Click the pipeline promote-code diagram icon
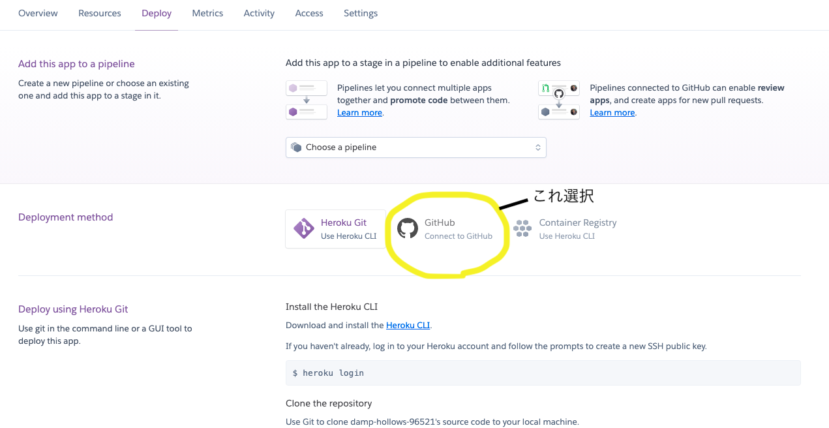Viewport: 829px width, 428px height. click(307, 100)
